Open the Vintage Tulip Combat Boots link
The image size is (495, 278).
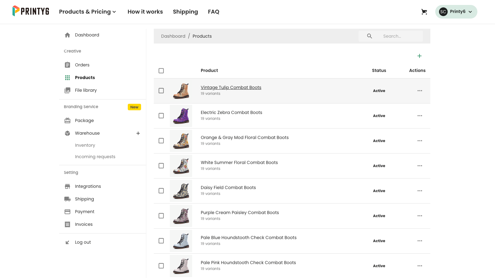231,87
